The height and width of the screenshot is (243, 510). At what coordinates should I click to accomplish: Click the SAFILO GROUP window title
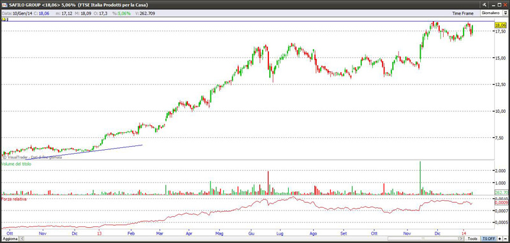click(x=78, y=4)
